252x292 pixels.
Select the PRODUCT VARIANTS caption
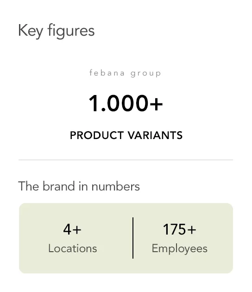[x=126, y=135]
